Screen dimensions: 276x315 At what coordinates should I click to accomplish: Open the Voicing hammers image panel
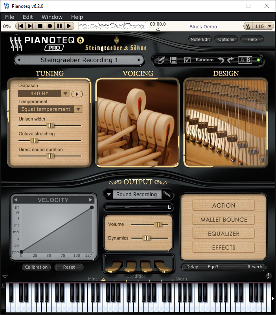(x=137, y=123)
